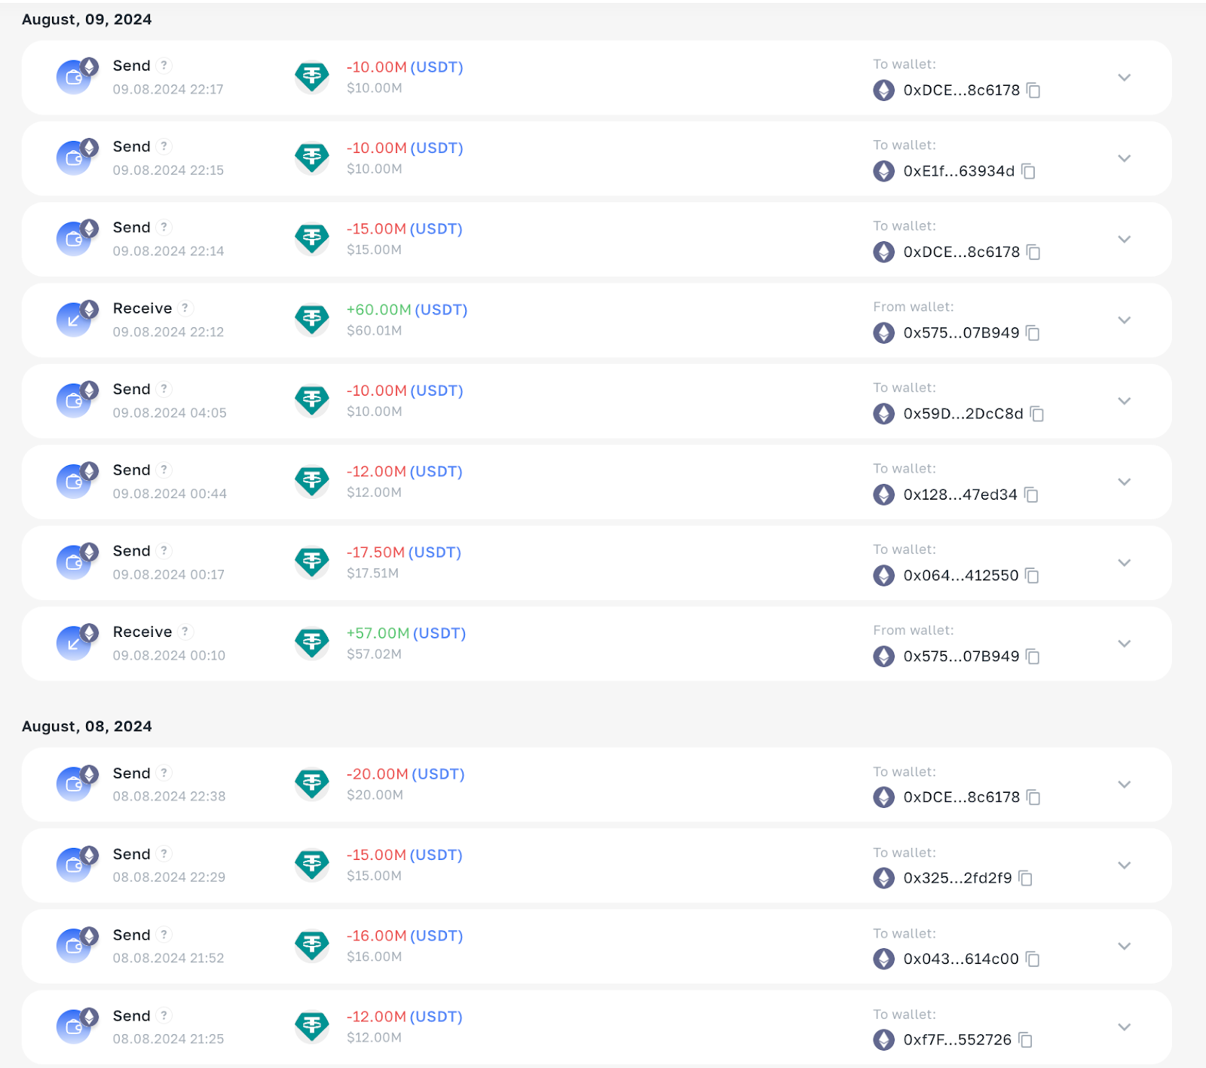Click timestamp 08.08.2024 21:25
The height and width of the screenshot is (1068, 1206).
168,1039
